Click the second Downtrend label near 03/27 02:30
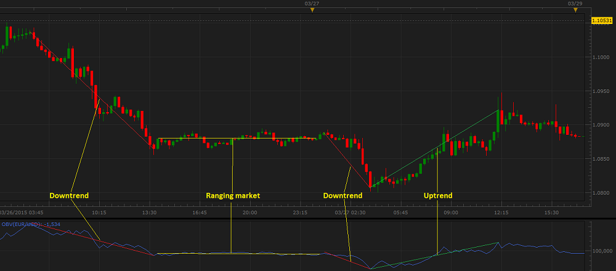616x271 pixels. (342, 195)
